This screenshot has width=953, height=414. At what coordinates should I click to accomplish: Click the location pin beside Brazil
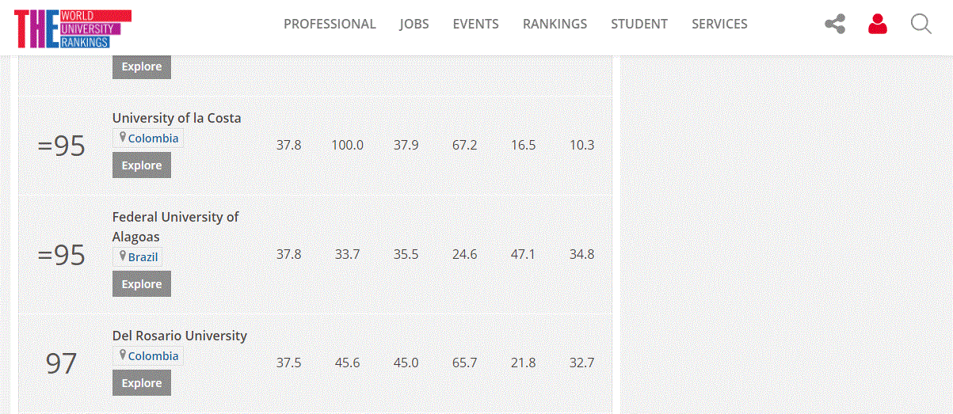click(x=123, y=256)
